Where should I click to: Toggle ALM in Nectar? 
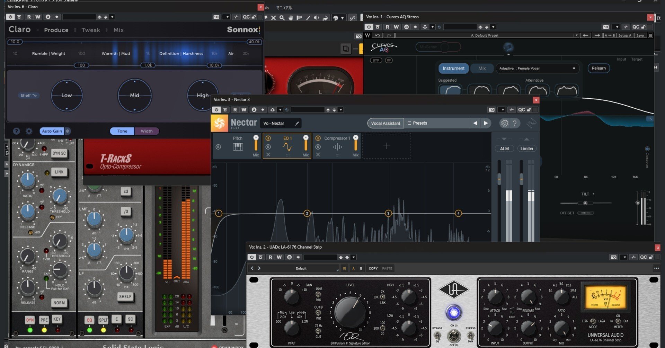tap(504, 149)
